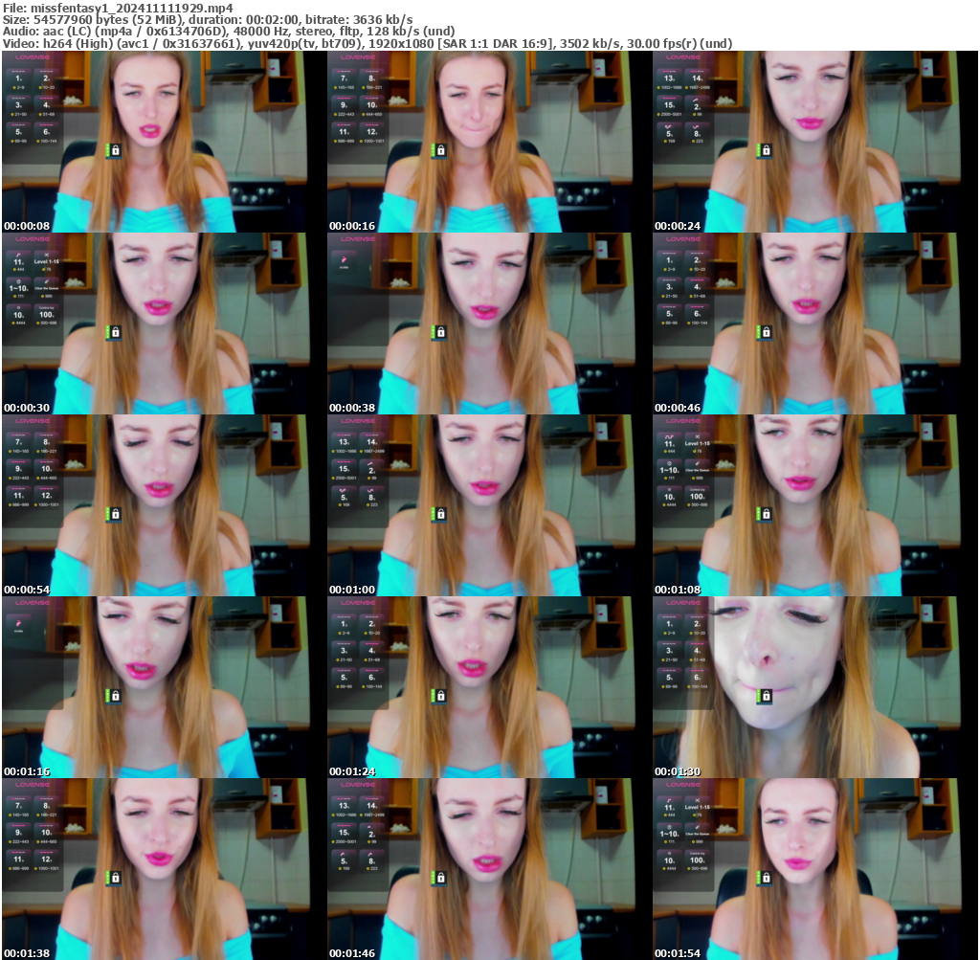The width and height of the screenshot is (980, 960).
Task: Toggle the battery meter in frame 00:01:08
Action: pyautogui.click(x=758, y=512)
